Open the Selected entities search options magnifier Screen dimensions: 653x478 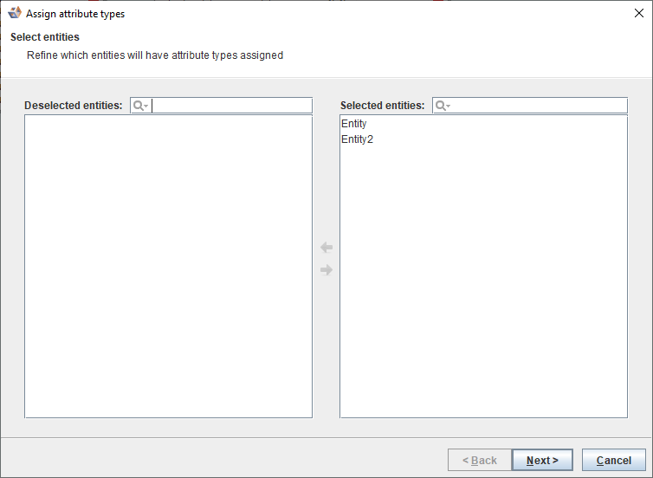(x=443, y=106)
